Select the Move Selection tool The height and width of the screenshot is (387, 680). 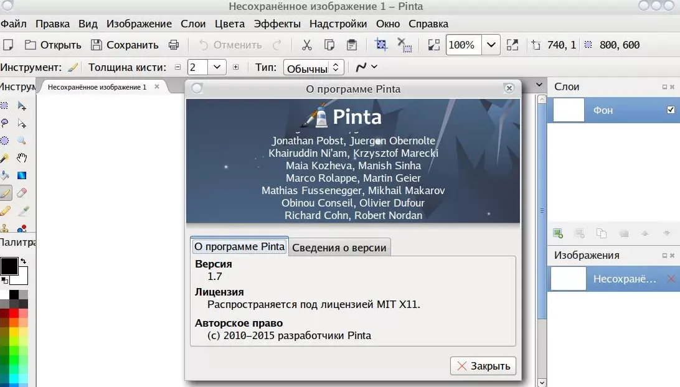tap(22, 124)
